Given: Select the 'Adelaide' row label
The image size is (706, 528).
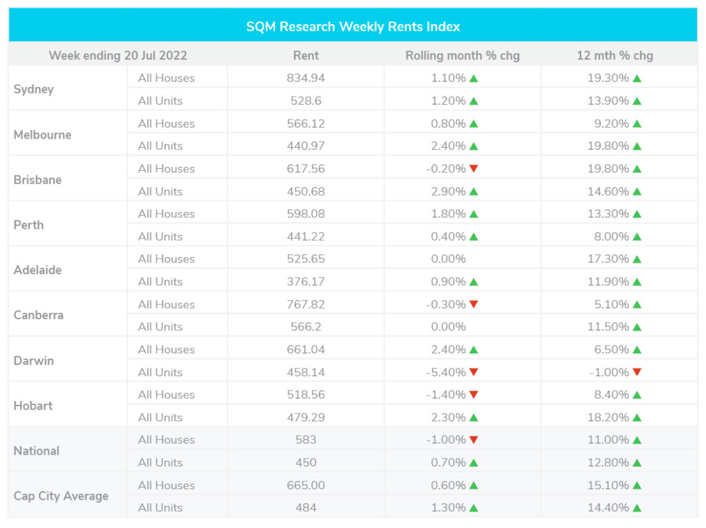Looking at the screenshot, I should [37, 270].
